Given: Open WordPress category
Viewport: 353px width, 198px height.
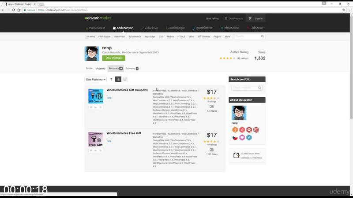Looking at the screenshot, I should (x=120, y=37).
